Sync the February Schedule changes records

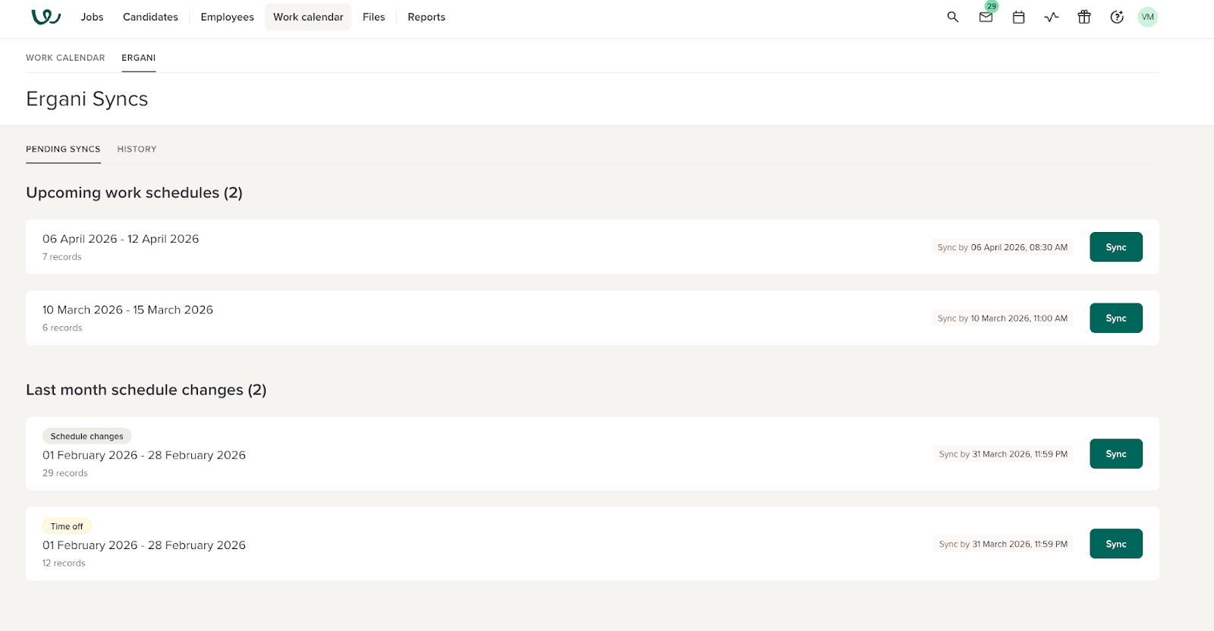tap(1115, 454)
